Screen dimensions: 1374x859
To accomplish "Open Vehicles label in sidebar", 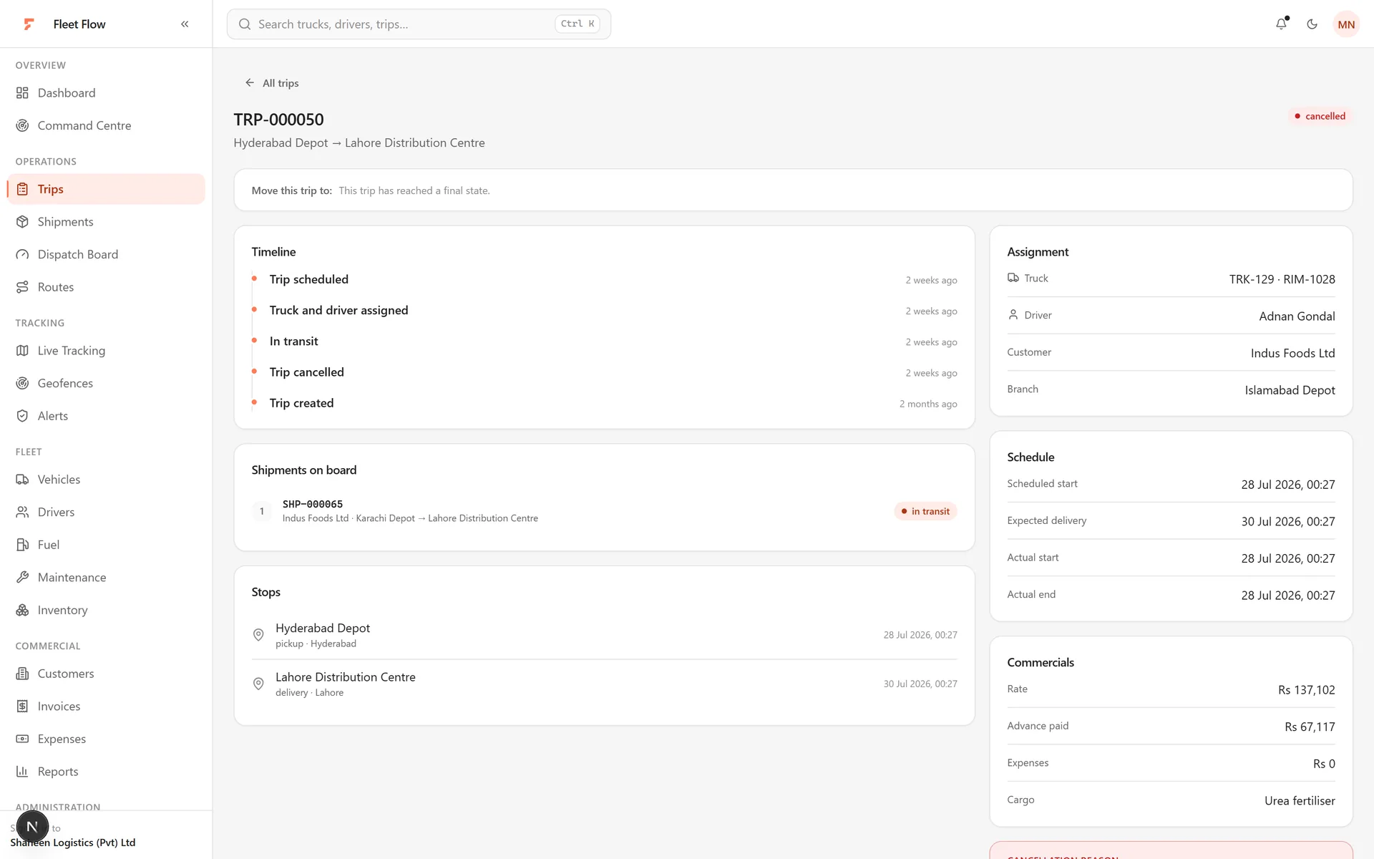I will [x=59, y=480].
